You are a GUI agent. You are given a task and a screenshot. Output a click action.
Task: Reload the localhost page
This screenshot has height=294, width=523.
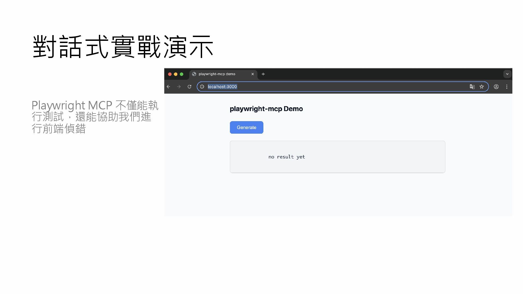[x=189, y=87]
